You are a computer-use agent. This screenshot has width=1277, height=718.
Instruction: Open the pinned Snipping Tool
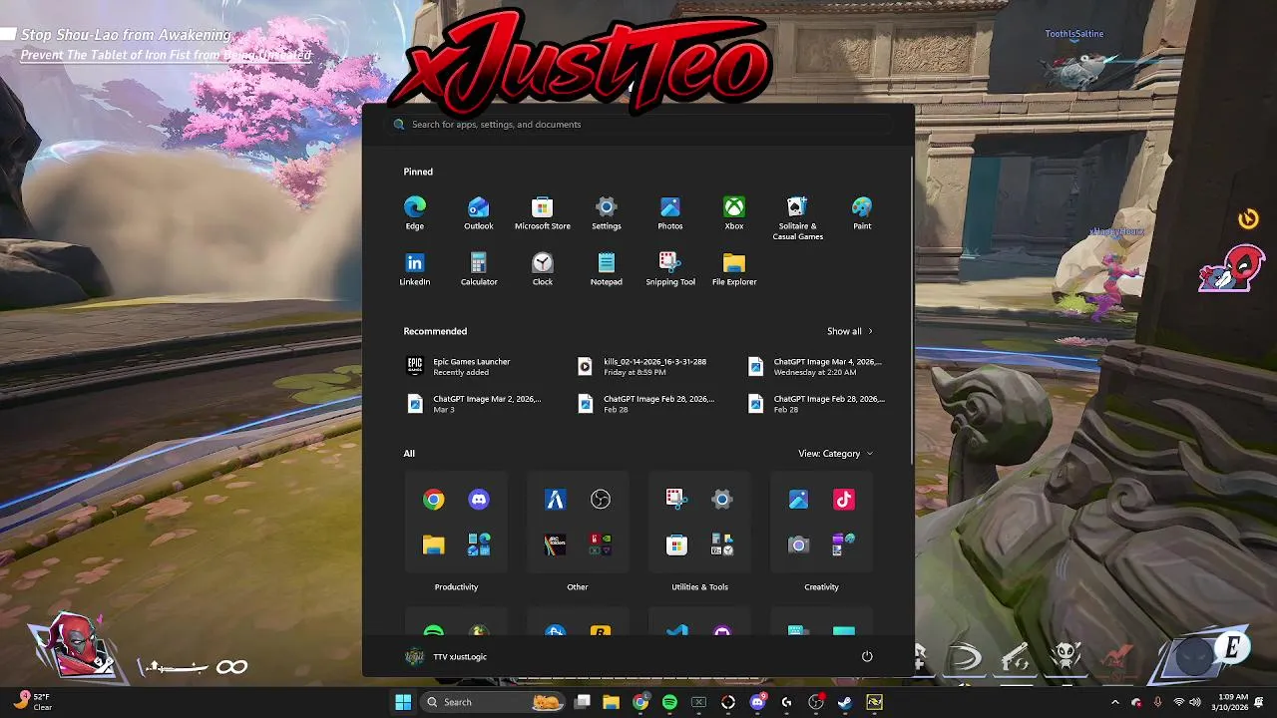pyautogui.click(x=669, y=268)
